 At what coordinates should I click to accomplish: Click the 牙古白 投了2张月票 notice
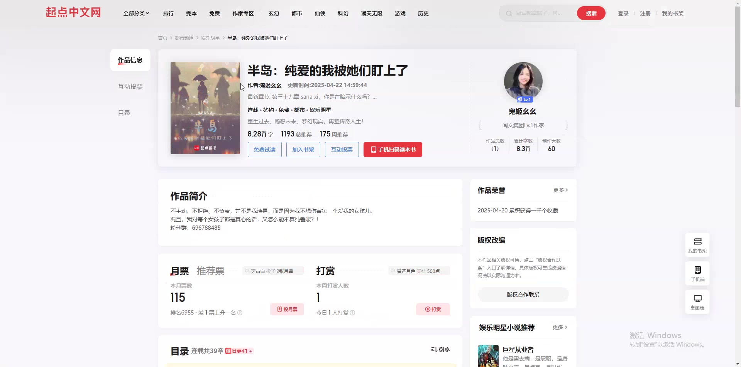point(273,271)
